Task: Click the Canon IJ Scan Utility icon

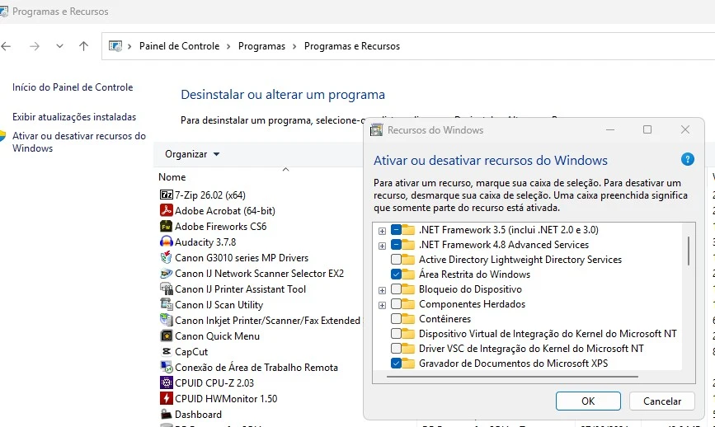Action: tap(166, 304)
